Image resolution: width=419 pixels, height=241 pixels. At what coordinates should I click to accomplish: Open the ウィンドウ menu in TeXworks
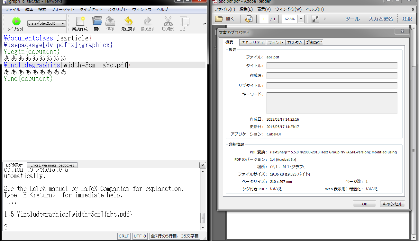[142, 9]
